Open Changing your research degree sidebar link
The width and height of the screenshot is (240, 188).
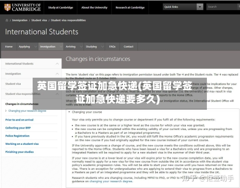tap(27, 111)
